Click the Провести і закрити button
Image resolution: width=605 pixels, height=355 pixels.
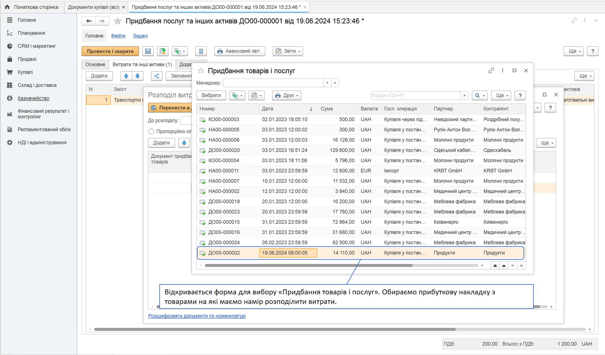pyautogui.click(x=110, y=51)
